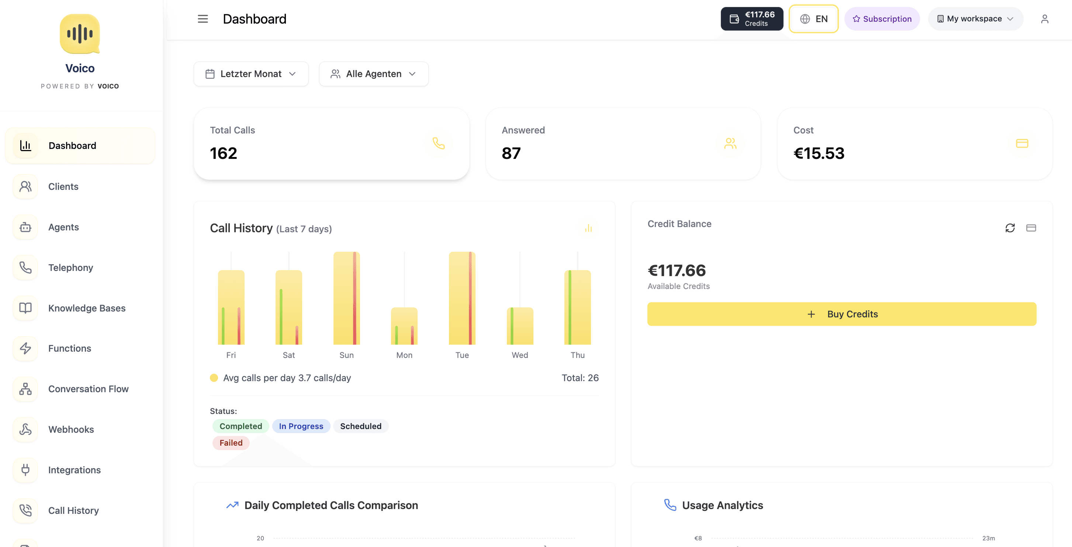
Task: Click the Sat bar in Call History chart
Action: pyautogui.click(x=289, y=307)
